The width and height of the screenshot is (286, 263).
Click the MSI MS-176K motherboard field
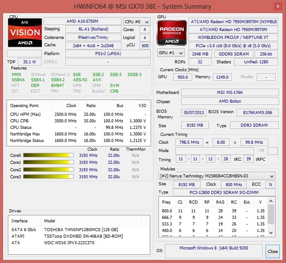point(230,93)
